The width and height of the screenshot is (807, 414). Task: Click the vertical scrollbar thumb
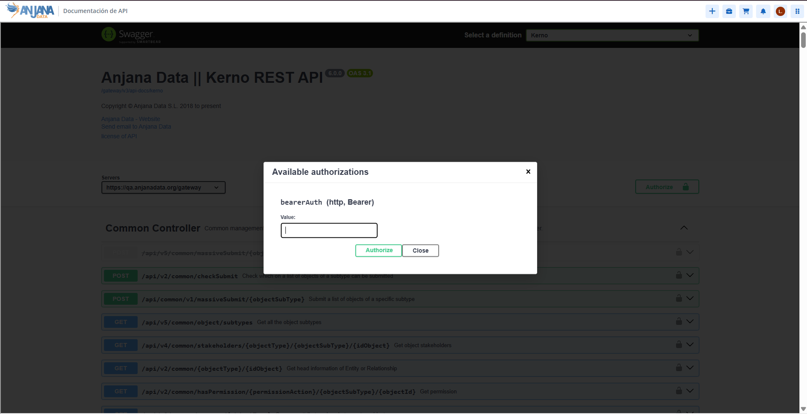click(x=803, y=40)
